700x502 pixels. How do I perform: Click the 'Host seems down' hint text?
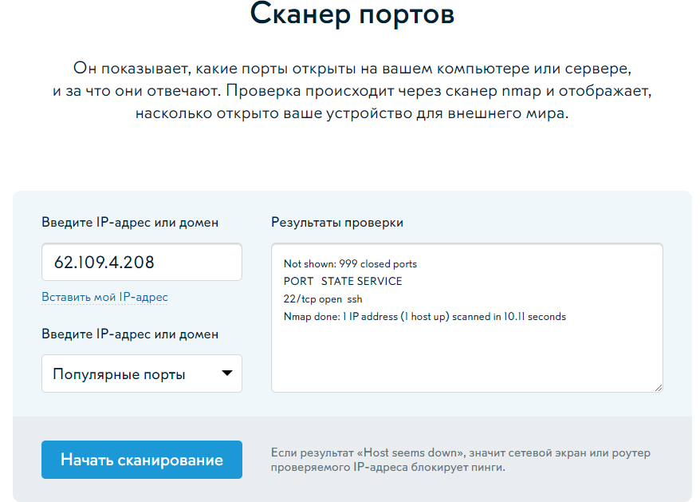coord(460,460)
